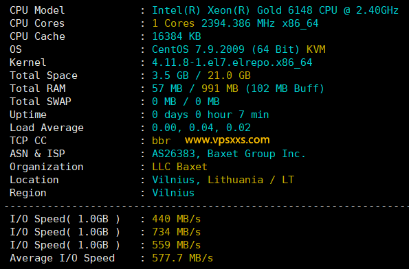The width and height of the screenshot is (409, 269).
Task: Click the '440 MB/s' I/O speed
Action: (x=177, y=219)
